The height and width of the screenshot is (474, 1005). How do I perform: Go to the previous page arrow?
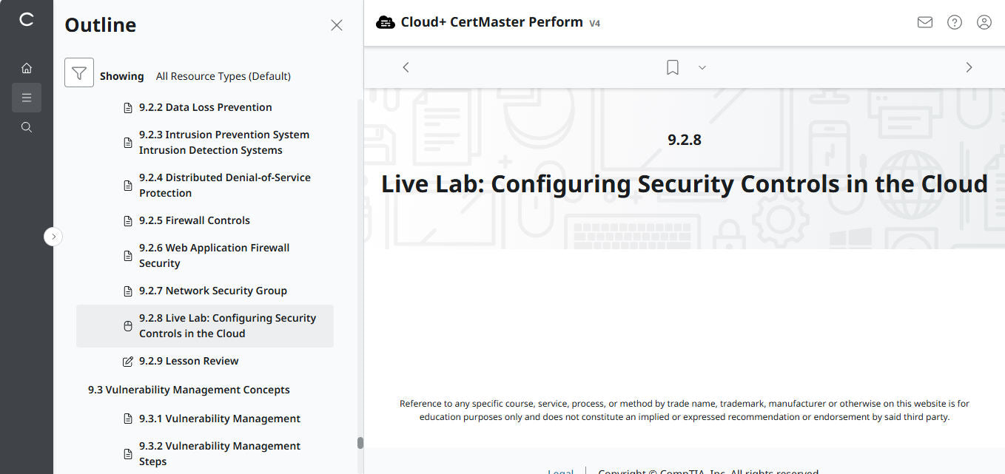coord(406,67)
